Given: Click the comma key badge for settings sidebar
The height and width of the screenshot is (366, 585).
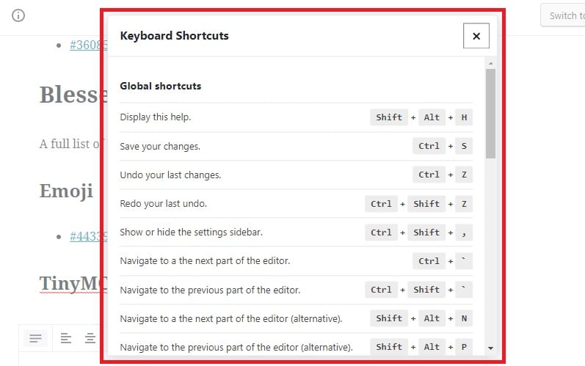Looking at the screenshot, I should coord(464,233).
